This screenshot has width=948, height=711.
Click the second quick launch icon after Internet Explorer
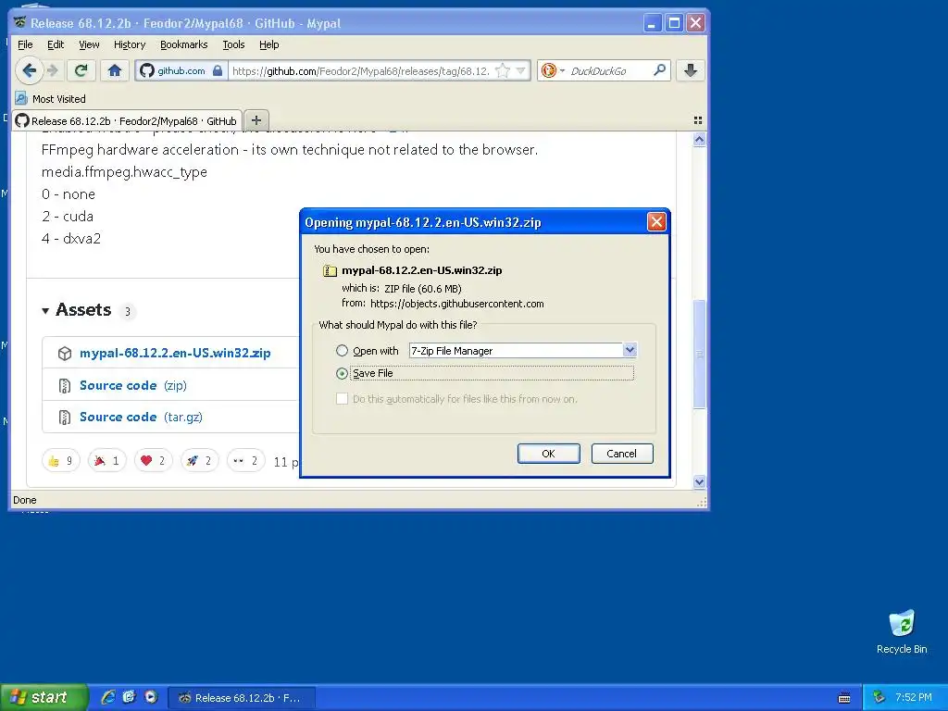tap(129, 697)
